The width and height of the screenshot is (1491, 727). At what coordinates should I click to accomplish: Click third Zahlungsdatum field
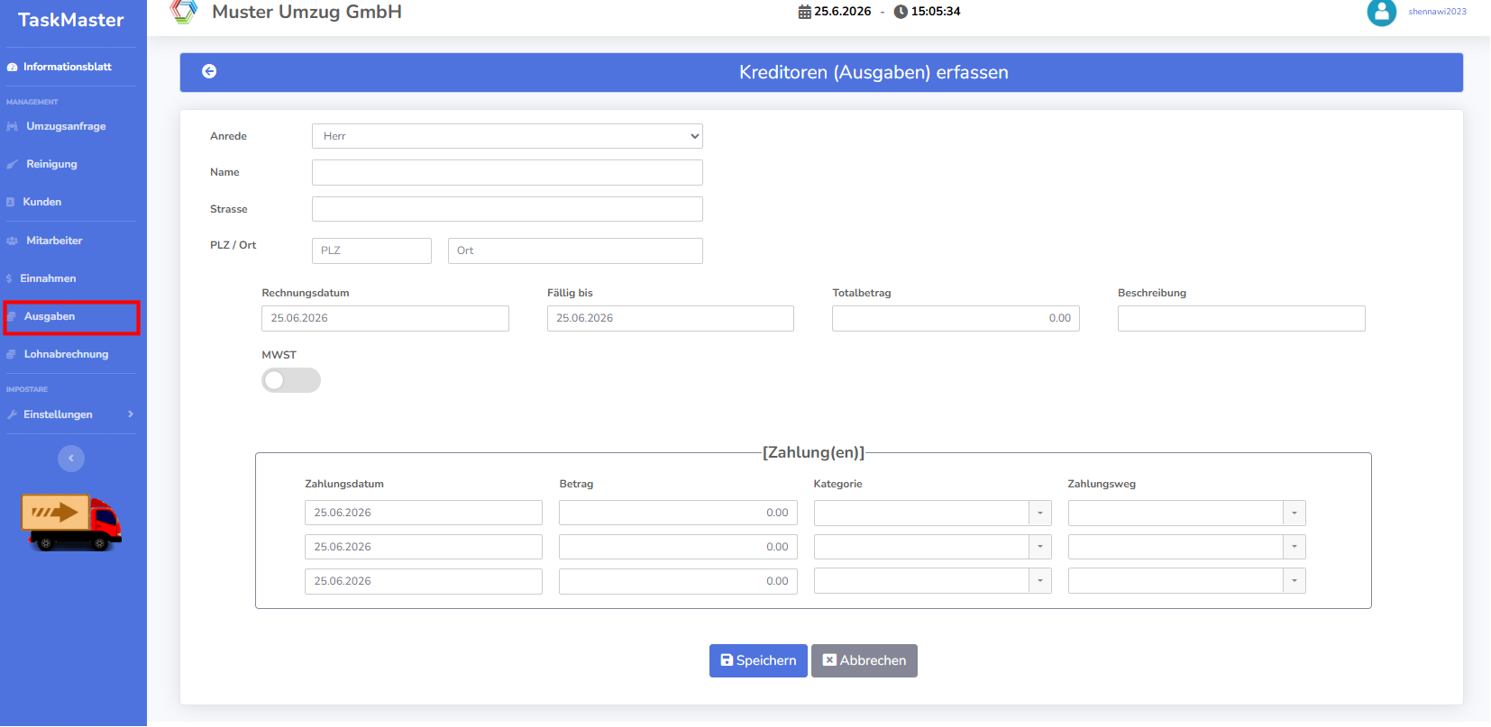point(424,581)
